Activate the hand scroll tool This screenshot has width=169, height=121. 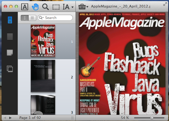[35, 7]
